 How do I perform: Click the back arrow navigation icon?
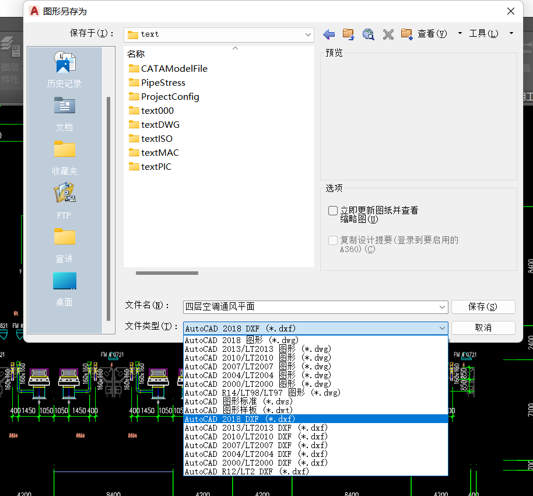(x=329, y=34)
